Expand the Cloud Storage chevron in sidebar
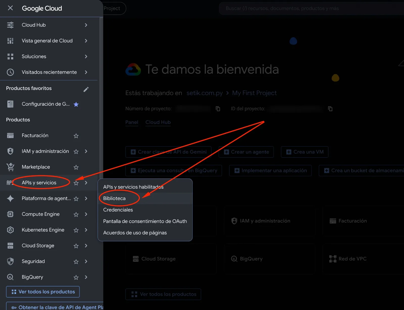The width and height of the screenshot is (404, 310). pyautogui.click(x=86, y=246)
